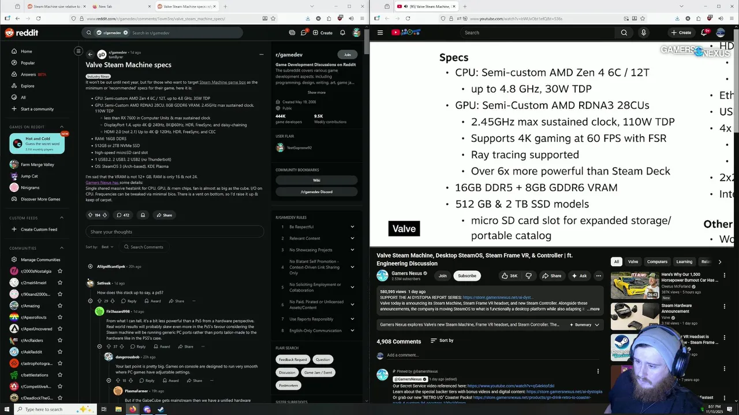This screenshot has width=739, height=415.
Task: Click the YouTube search field
Action: tap(537, 32)
